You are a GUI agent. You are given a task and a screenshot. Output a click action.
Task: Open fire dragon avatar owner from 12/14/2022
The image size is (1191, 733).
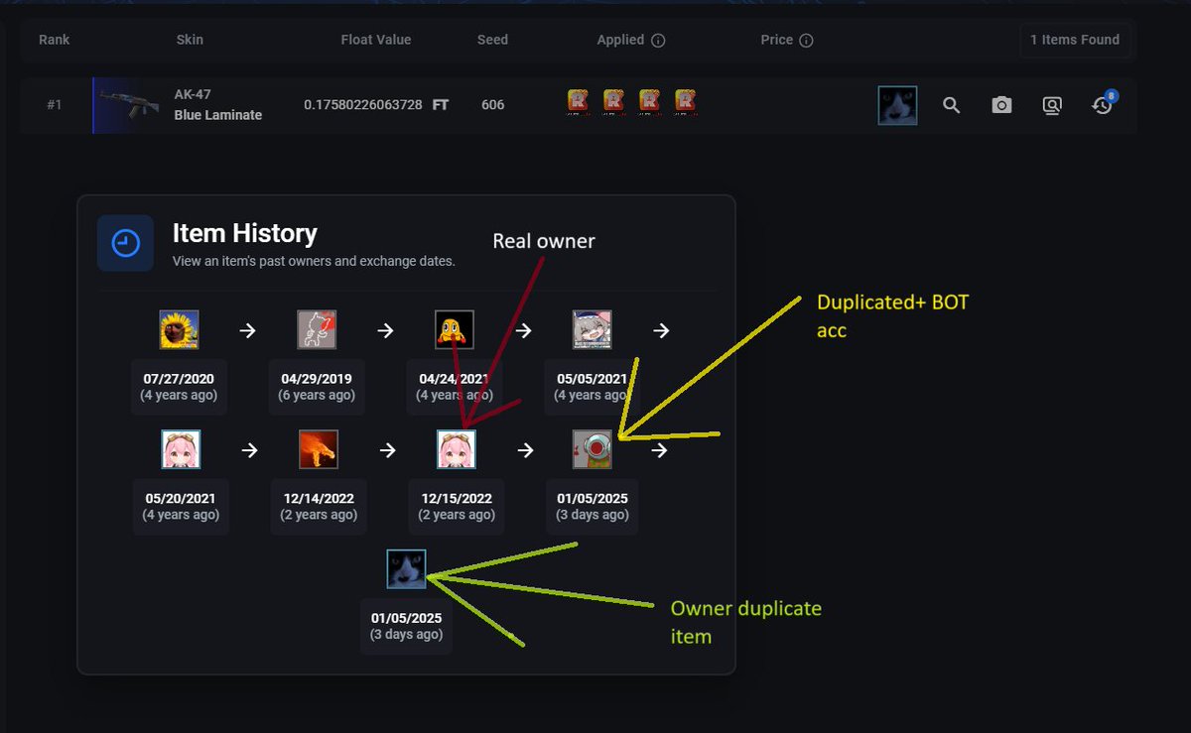pos(319,449)
